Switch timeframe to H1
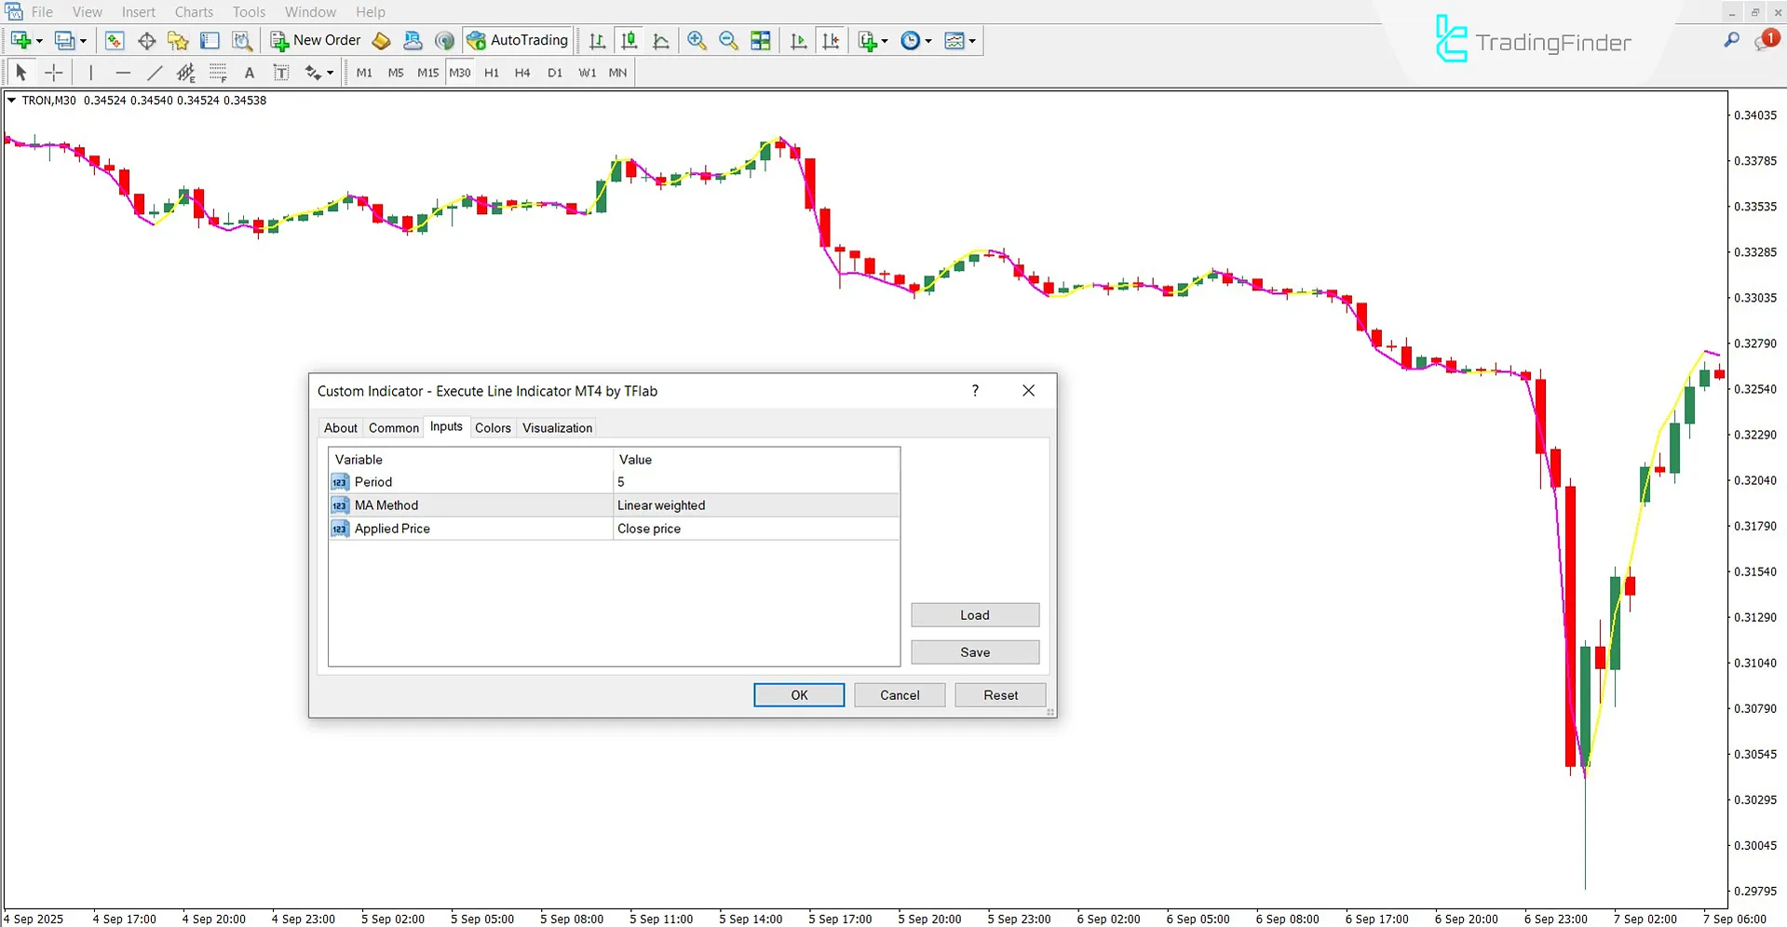Image resolution: width=1787 pixels, height=927 pixels. (491, 72)
